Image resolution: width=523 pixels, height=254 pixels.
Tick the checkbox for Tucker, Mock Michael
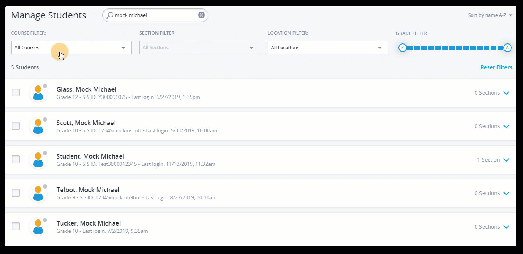pyautogui.click(x=16, y=226)
